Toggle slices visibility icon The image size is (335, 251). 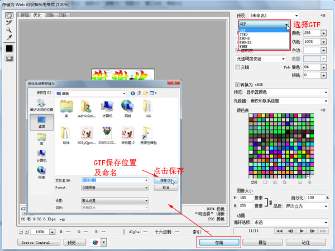[x=9, y=58]
